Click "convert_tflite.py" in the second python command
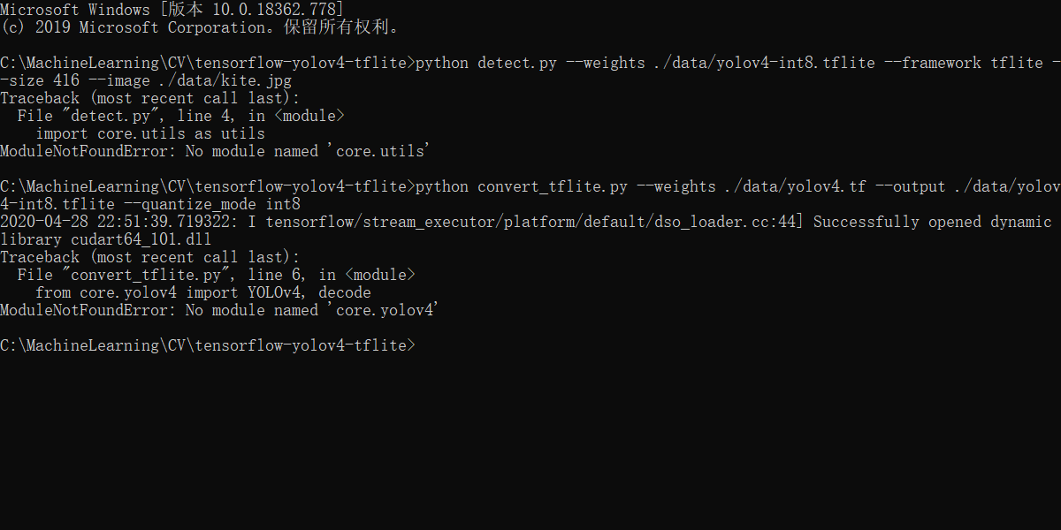The width and height of the screenshot is (1061, 530). [552, 186]
